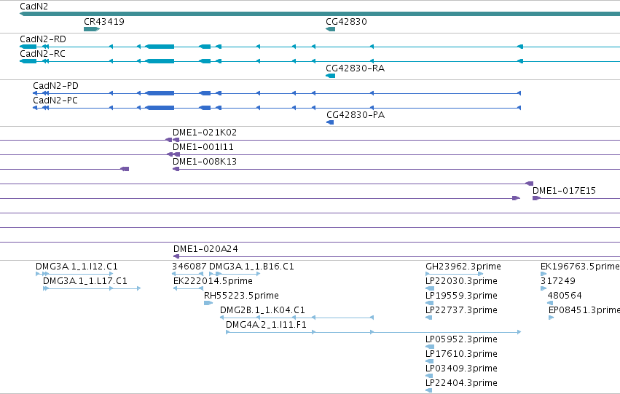Select EK222014.5prime label
This screenshot has width=620, height=394.
[x=213, y=281]
